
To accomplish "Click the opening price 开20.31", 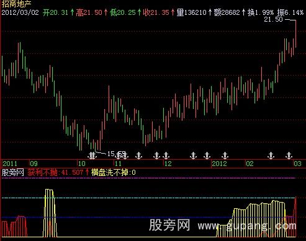I will [x=55, y=12].
